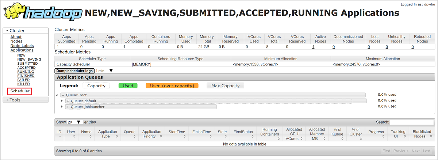The width and height of the screenshot is (438, 160).
Task: Filter applications by KILLED state
Action: [x=23, y=84]
